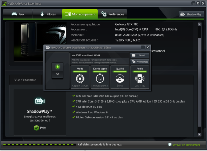Click the Vue d'ensemble tab
The width and height of the screenshot is (207, 151).
[x=25, y=80]
